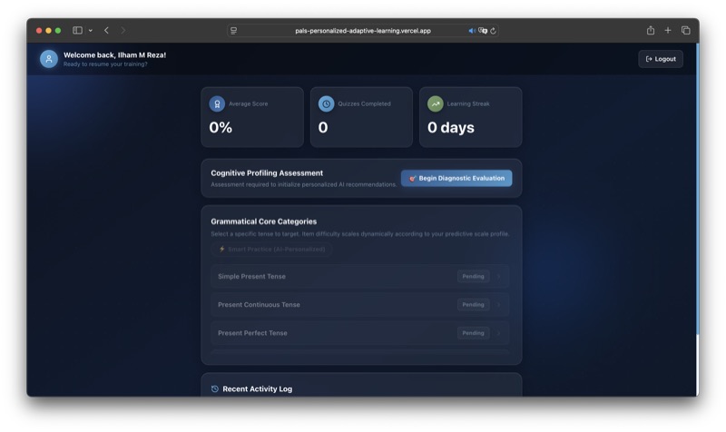The height and width of the screenshot is (432, 726).
Task: Select Present Continuous Tense category
Action: click(359, 305)
